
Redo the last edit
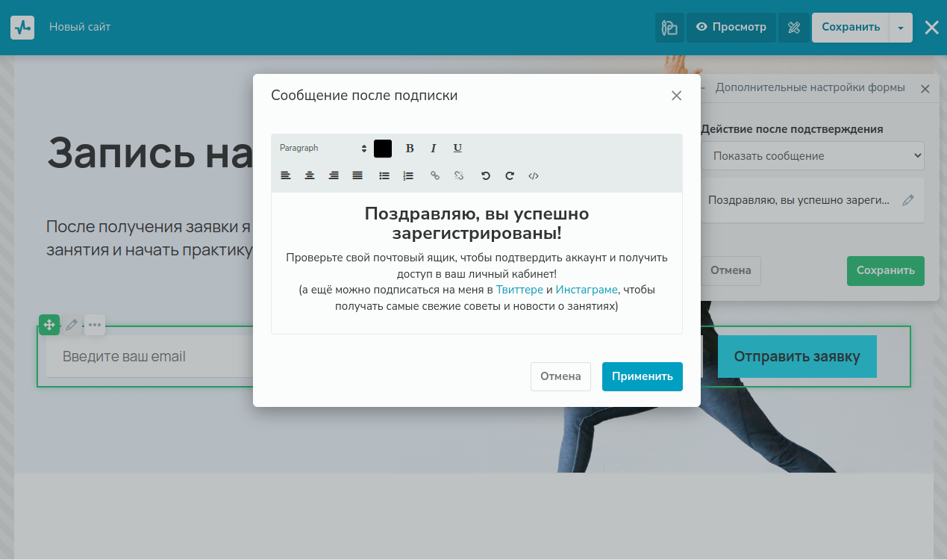click(x=510, y=175)
